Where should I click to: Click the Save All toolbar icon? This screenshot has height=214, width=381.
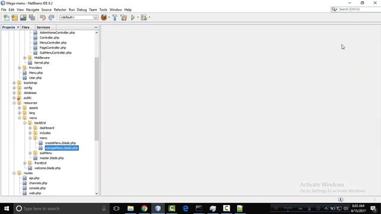click(x=32, y=17)
